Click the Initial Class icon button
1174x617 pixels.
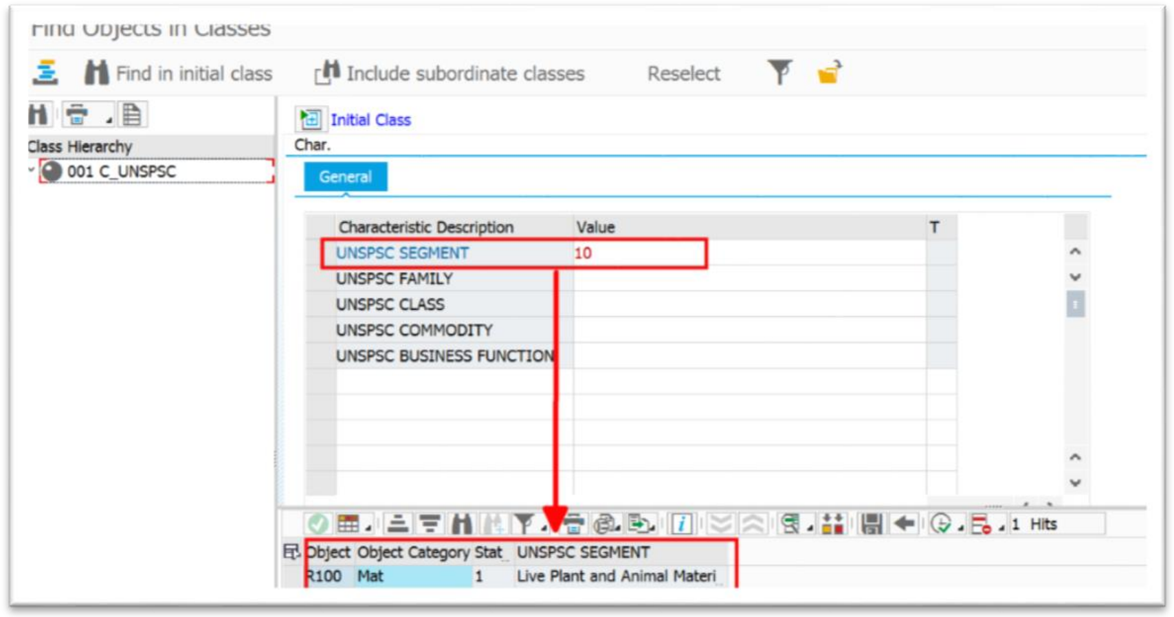pos(310,120)
